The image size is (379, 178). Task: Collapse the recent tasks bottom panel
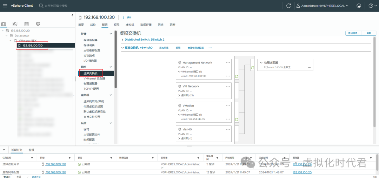pyautogui.click(x=4, y=150)
